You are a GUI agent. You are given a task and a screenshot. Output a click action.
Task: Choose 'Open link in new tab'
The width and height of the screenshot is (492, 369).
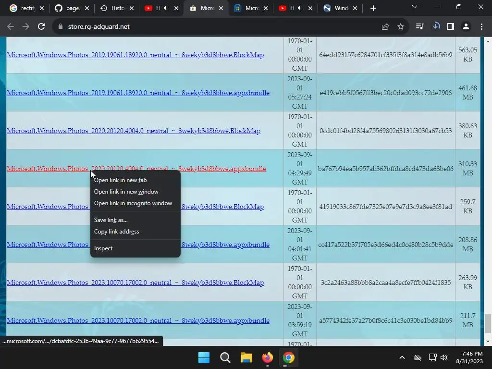click(x=135, y=180)
